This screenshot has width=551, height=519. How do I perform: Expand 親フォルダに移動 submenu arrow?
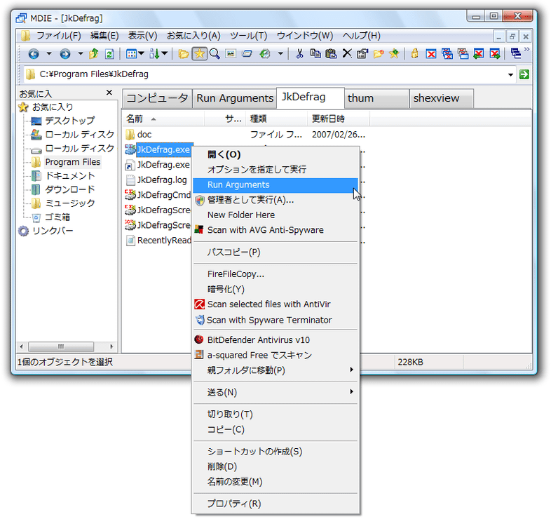click(351, 370)
